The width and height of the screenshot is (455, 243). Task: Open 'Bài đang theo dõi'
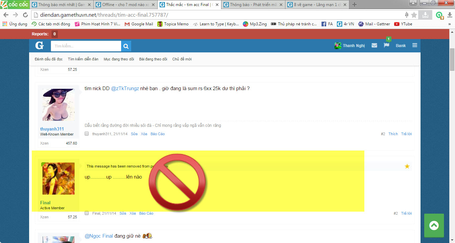click(x=153, y=59)
